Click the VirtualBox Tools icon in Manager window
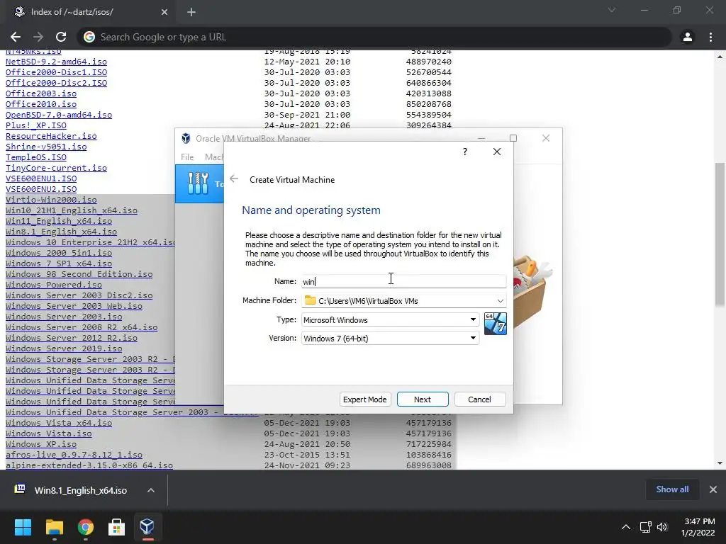Image resolution: width=726 pixels, height=544 pixels. coord(199,183)
